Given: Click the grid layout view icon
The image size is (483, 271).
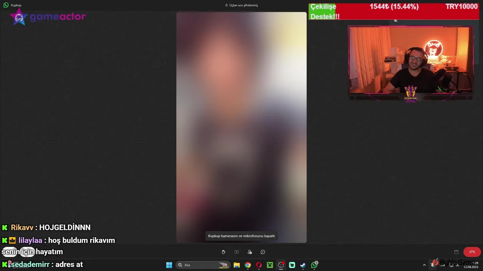Looking at the screenshot, I should click(x=456, y=252).
